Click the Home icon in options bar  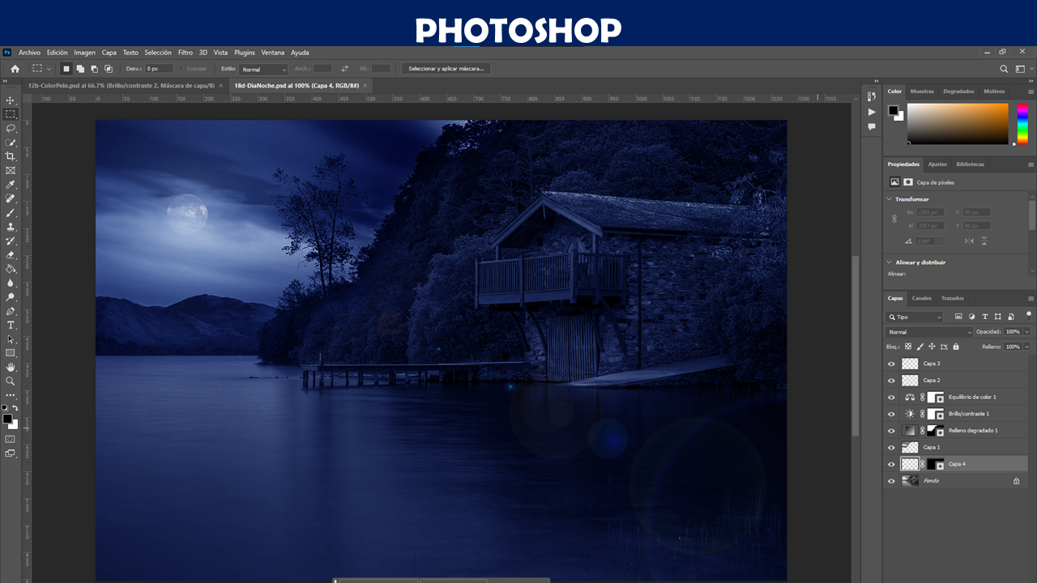point(15,69)
